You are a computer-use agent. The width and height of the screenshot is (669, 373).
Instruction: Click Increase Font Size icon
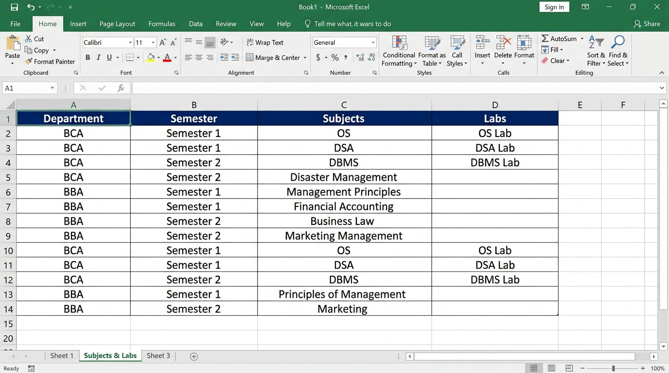pos(163,43)
